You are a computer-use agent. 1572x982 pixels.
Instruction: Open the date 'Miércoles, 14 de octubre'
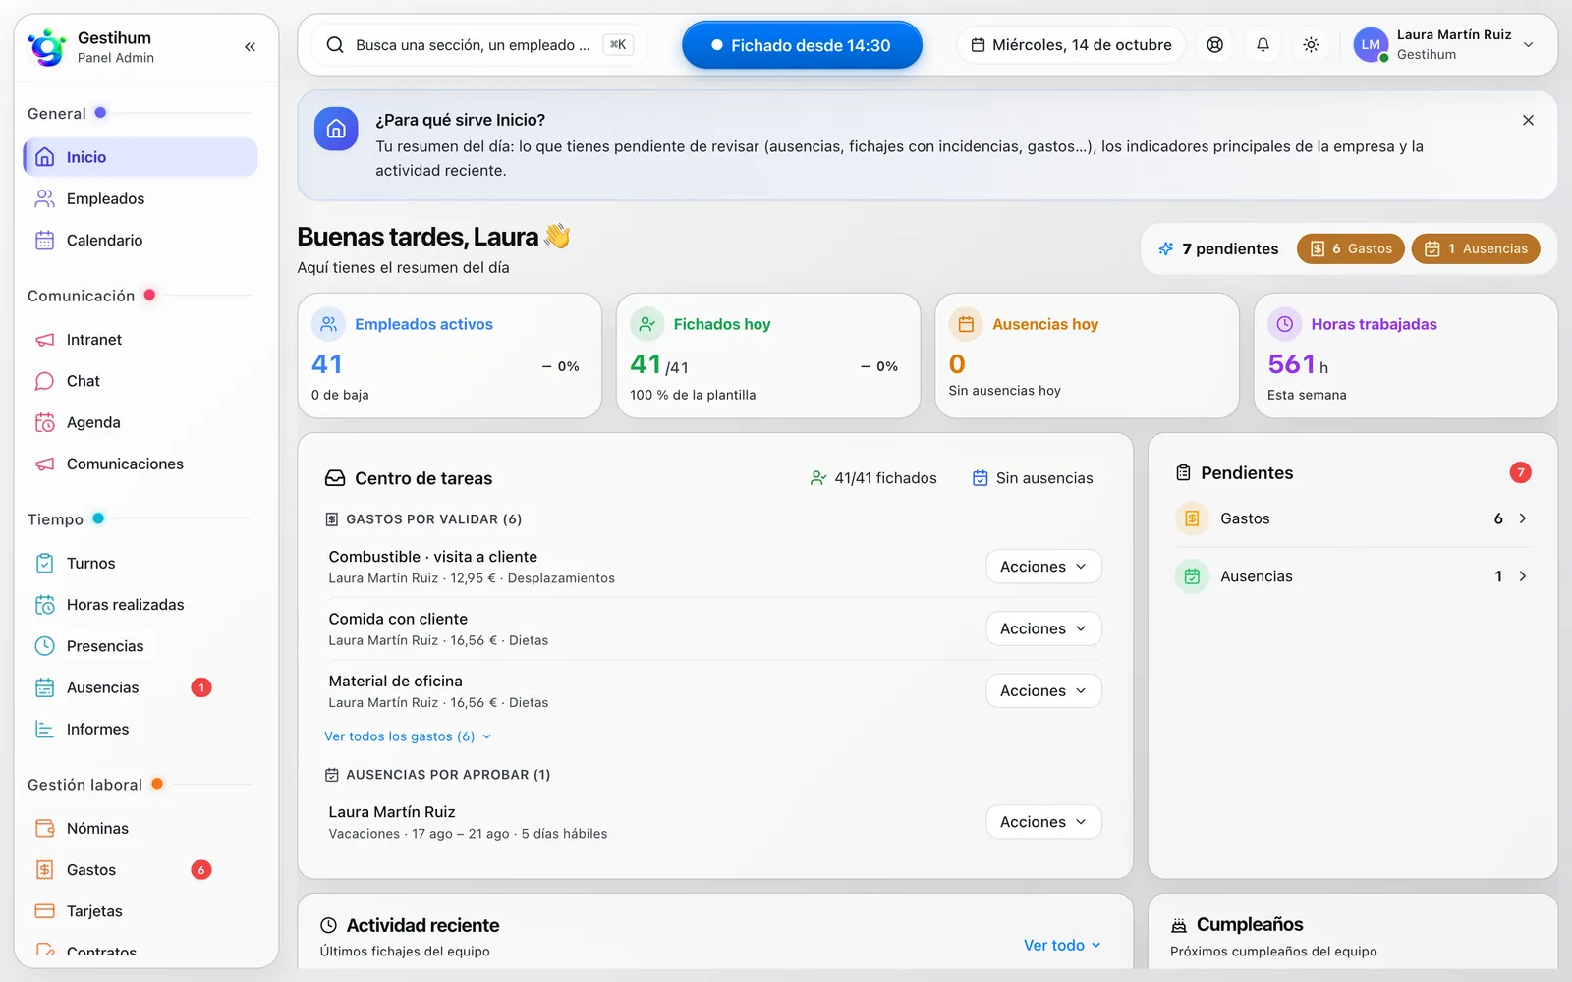click(1071, 45)
